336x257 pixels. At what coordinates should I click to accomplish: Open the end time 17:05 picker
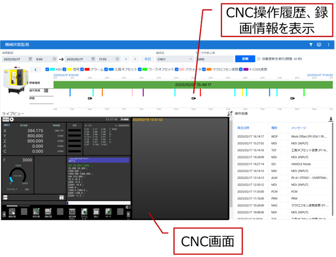(x=117, y=59)
